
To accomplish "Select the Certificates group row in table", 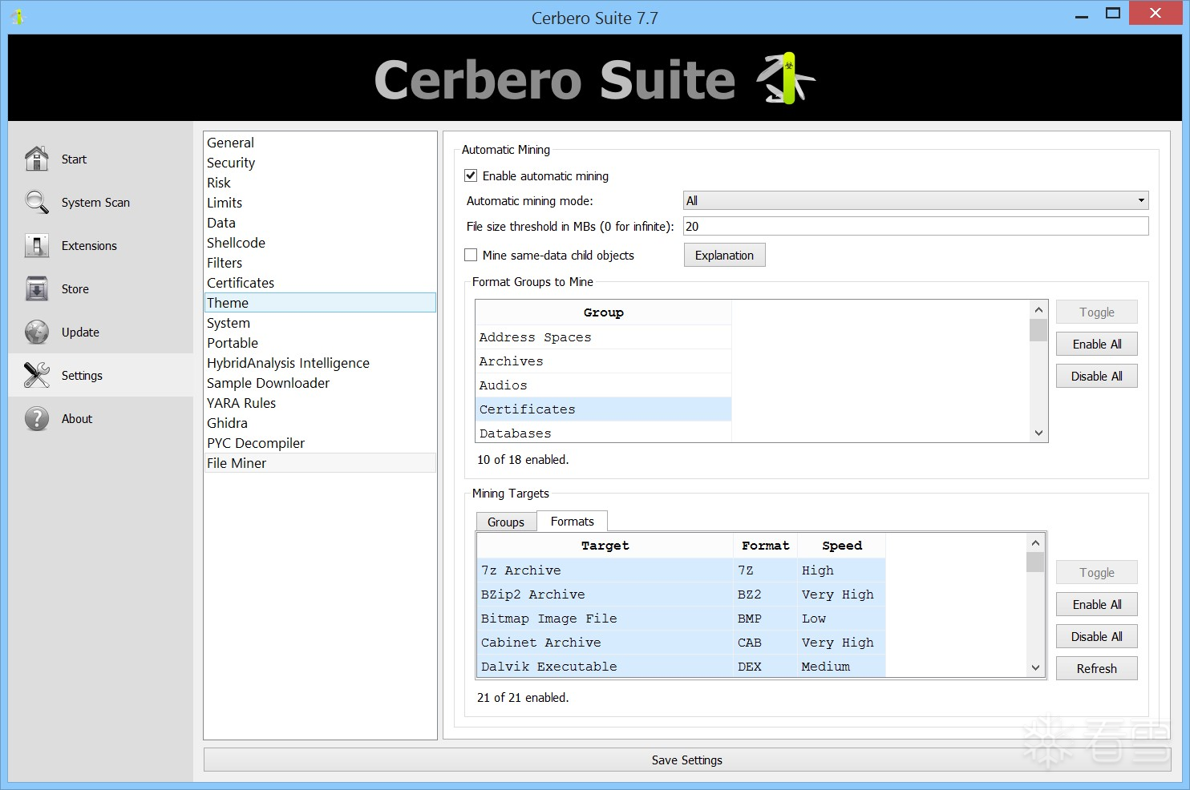I will (x=604, y=409).
